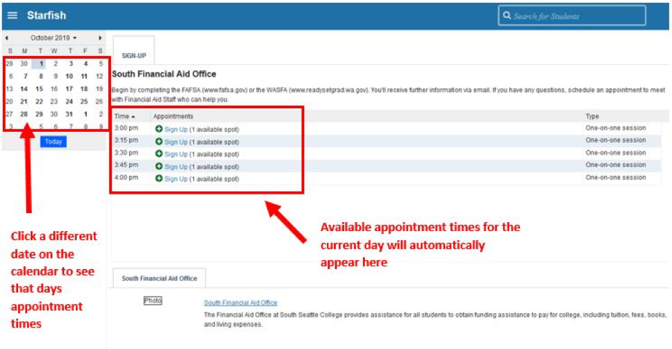Select the South Financial Aid Office tab
672x349 pixels.
pyautogui.click(x=159, y=279)
